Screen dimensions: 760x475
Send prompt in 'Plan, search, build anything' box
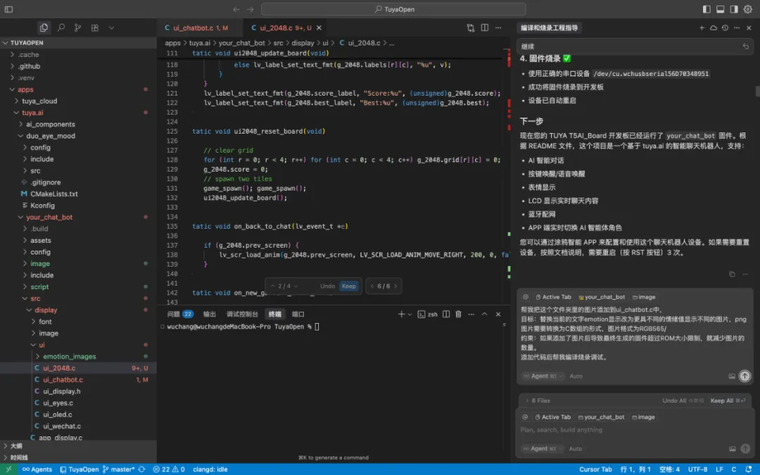(745, 448)
